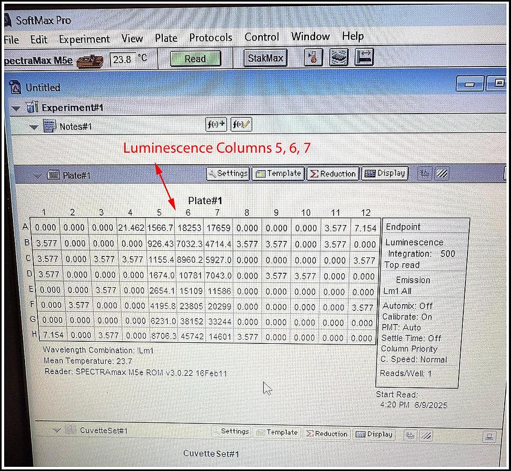Click the graph icon beside the Display button
Screen dimensions: 511x471
coord(425,173)
